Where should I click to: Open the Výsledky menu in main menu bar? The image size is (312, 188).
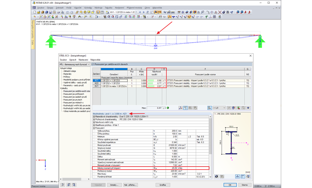point(88,7)
